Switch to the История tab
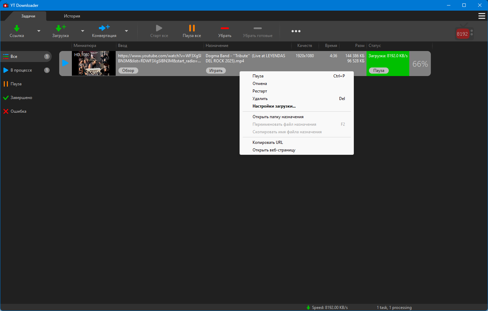 (72, 16)
